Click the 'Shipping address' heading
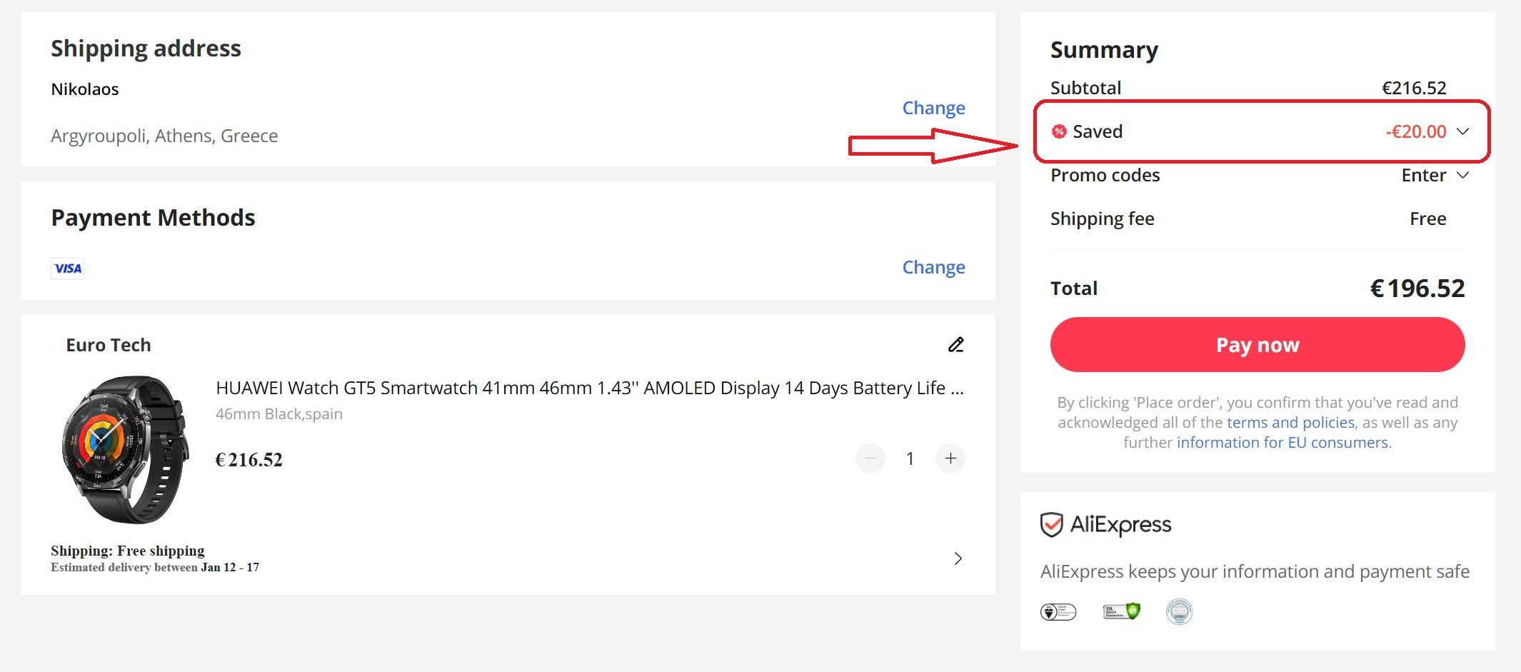The image size is (1521, 672). click(146, 49)
